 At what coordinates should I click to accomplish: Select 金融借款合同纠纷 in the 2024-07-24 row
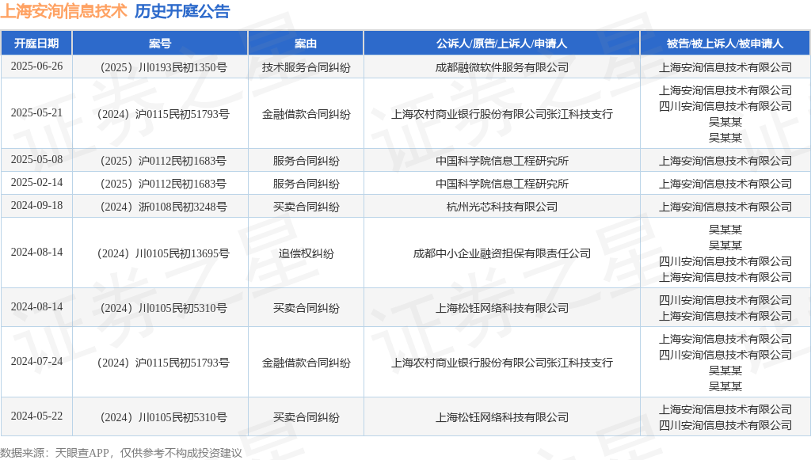pos(306,363)
